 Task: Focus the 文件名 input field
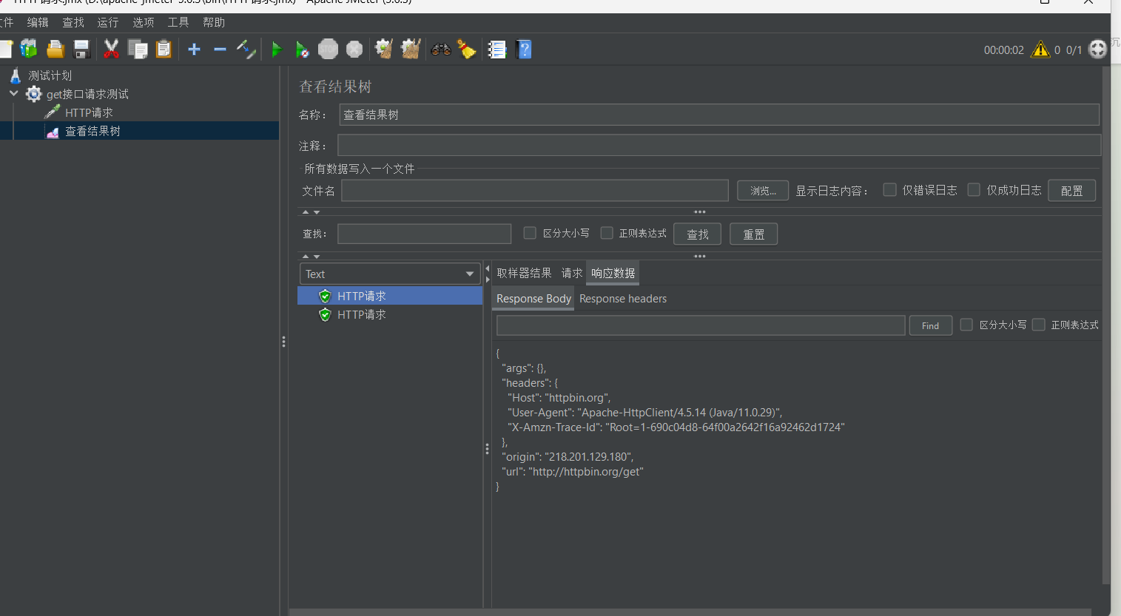(535, 191)
